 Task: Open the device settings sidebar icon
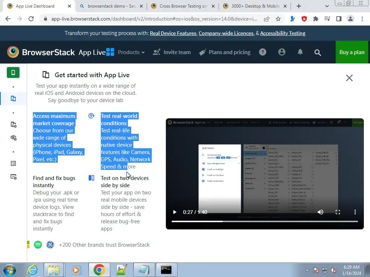13,124
